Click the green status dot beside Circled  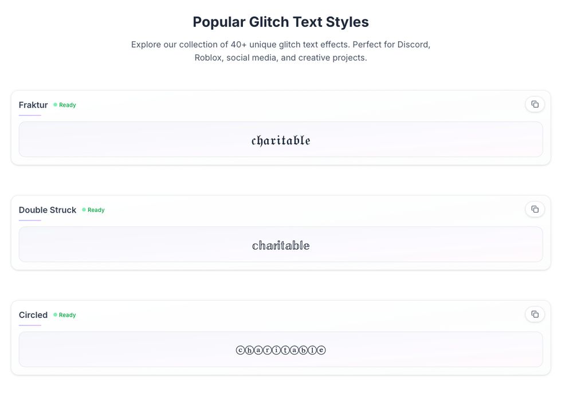tap(56, 315)
